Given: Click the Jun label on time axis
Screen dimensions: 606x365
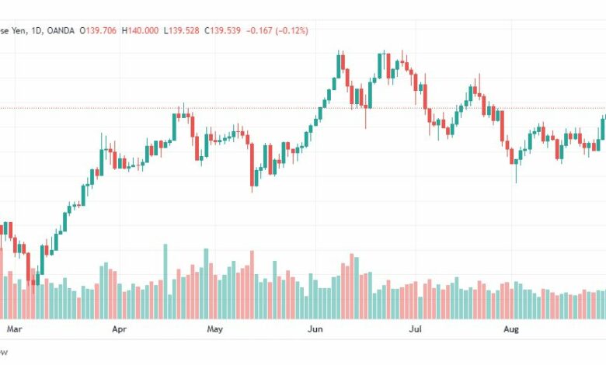Looking at the screenshot, I should click(315, 329).
